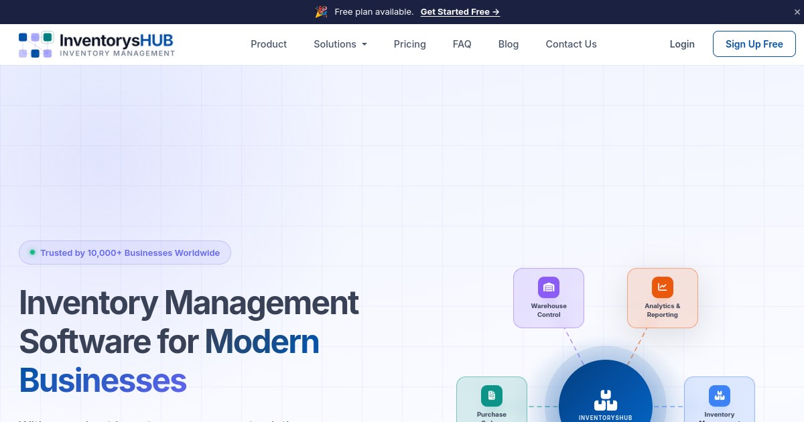Image resolution: width=804 pixels, height=422 pixels.
Task: Dismiss the free plan announcement banner
Action: pyautogui.click(x=797, y=12)
